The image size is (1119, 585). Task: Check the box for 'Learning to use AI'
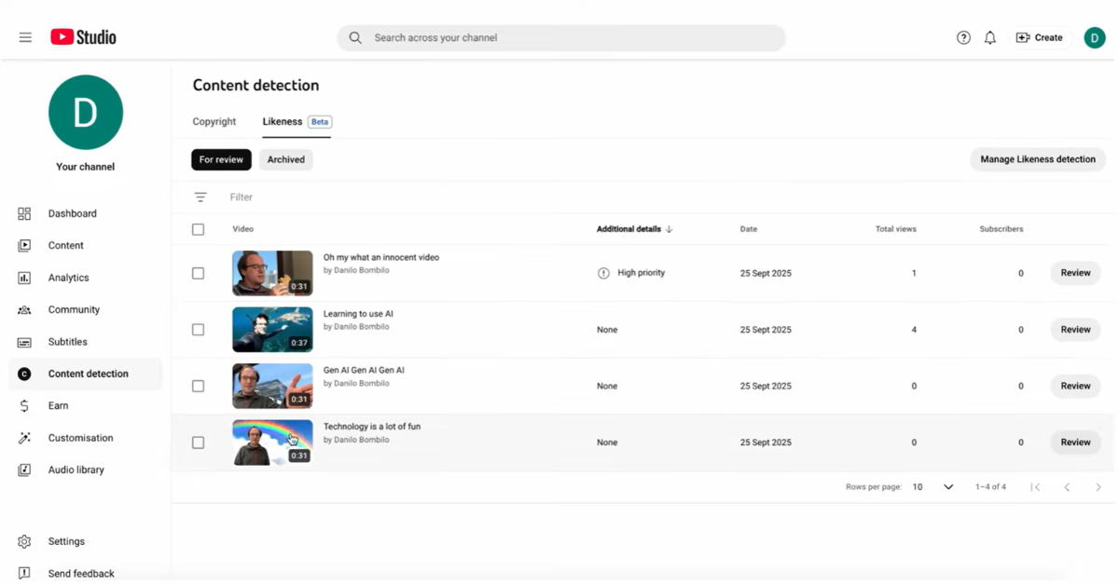click(198, 330)
